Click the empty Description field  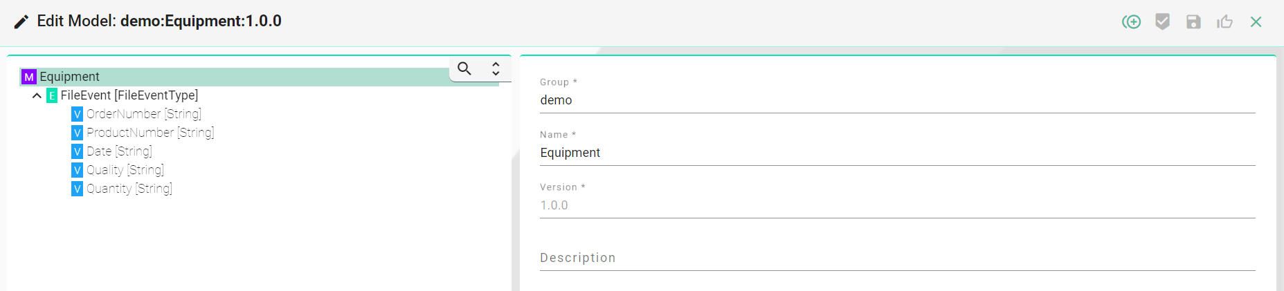(897, 258)
